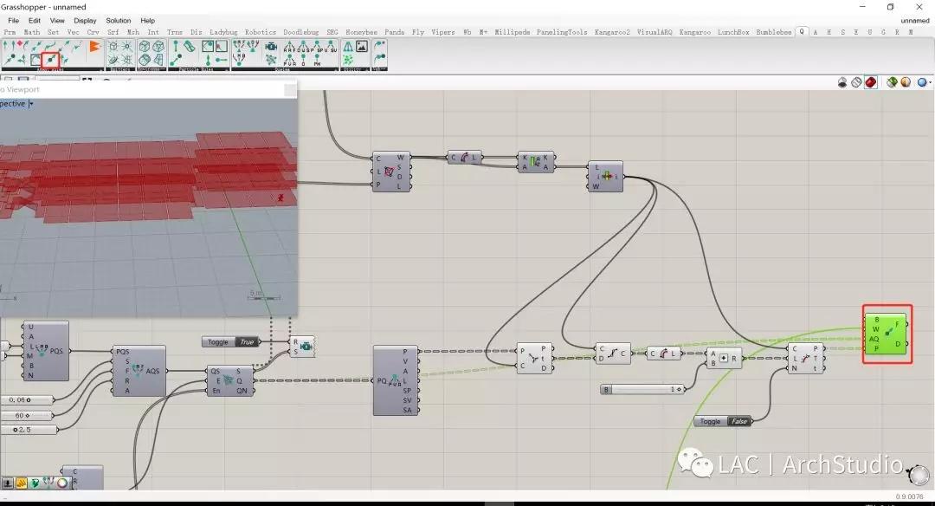Flip the Toggle showing False
Image resolution: width=935 pixels, height=506 pixels.
(723, 421)
